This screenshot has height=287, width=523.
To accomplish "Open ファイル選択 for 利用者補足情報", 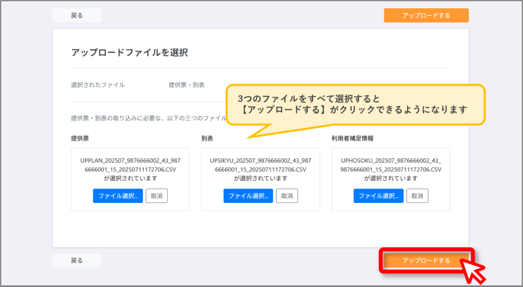I will coord(378,196).
